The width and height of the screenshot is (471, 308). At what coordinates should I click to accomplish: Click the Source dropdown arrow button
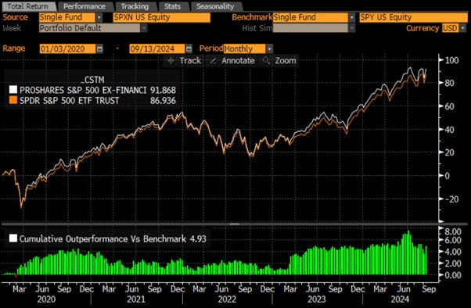(x=99, y=17)
